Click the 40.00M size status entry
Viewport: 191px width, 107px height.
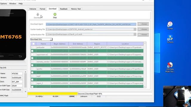(x=55, y=96)
